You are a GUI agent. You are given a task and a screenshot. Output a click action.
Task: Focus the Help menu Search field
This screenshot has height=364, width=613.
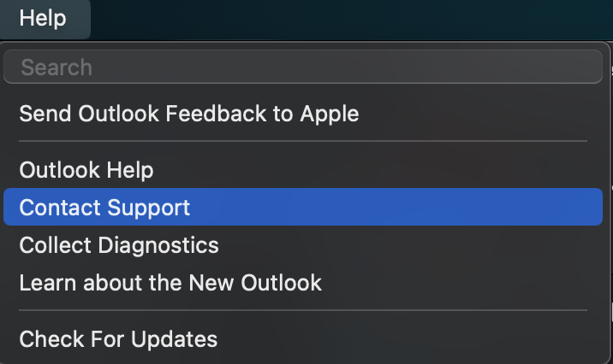303,68
